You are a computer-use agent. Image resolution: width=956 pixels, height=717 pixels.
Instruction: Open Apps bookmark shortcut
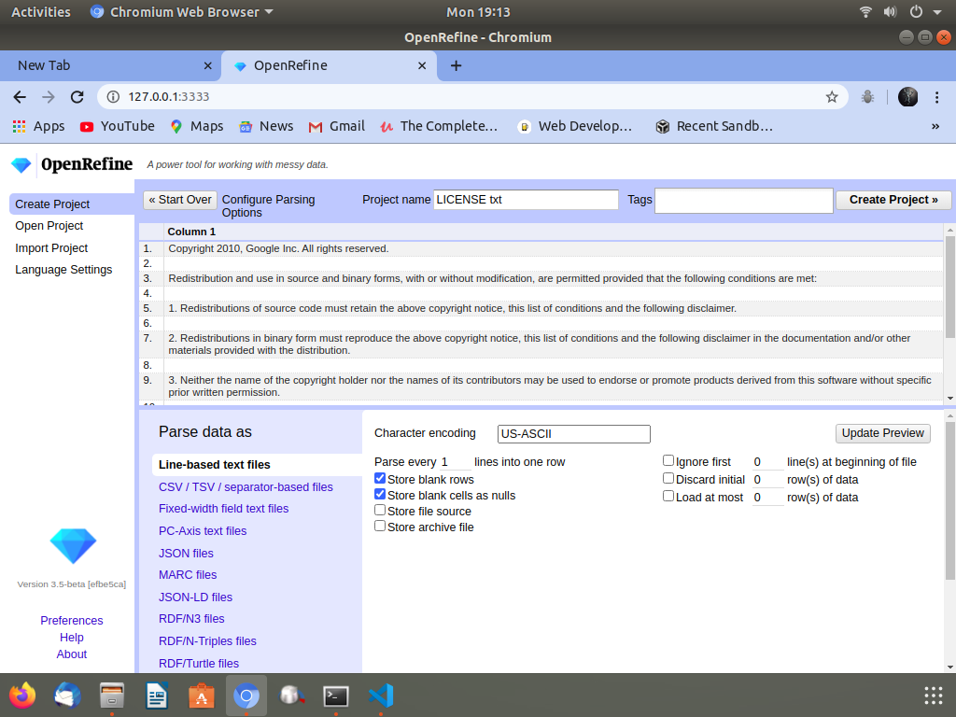(38, 126)
